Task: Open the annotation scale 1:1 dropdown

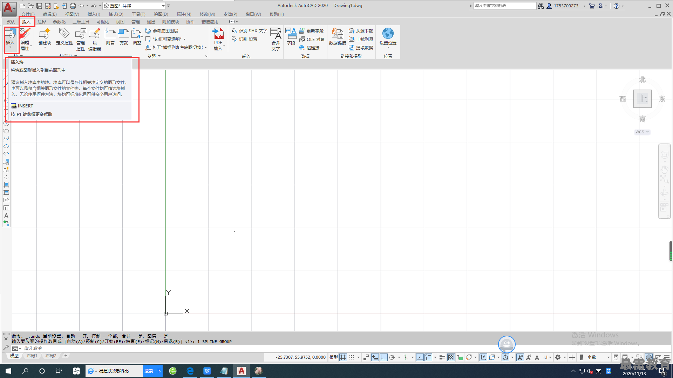Action: click(547, 357)
